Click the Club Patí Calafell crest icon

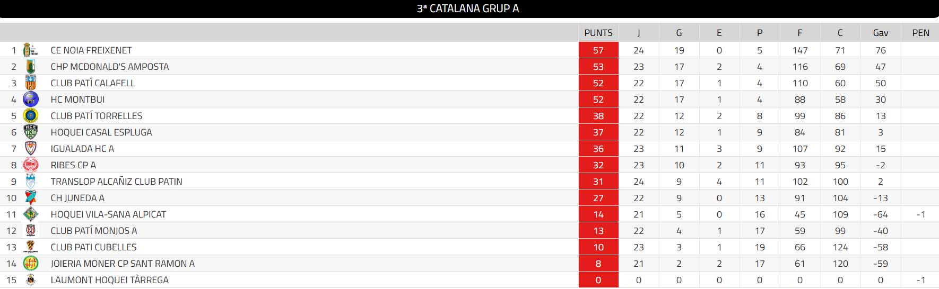click(31, 83)
